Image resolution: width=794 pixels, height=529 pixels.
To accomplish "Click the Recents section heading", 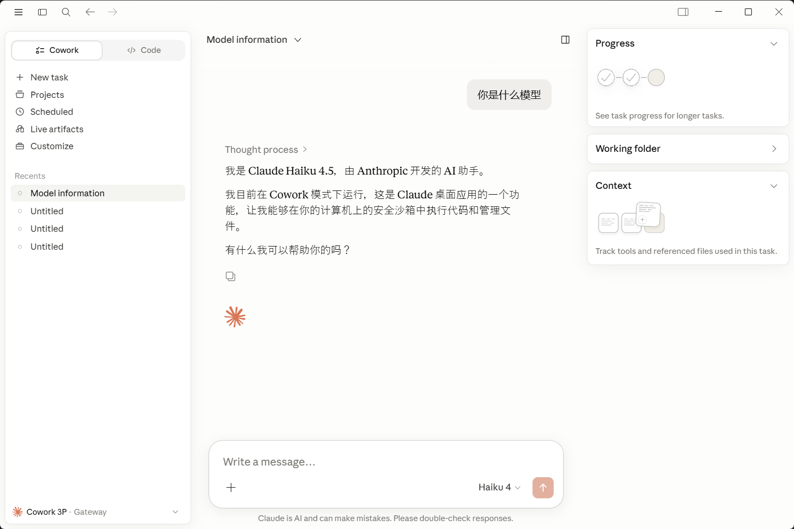I will click(30, 176).
